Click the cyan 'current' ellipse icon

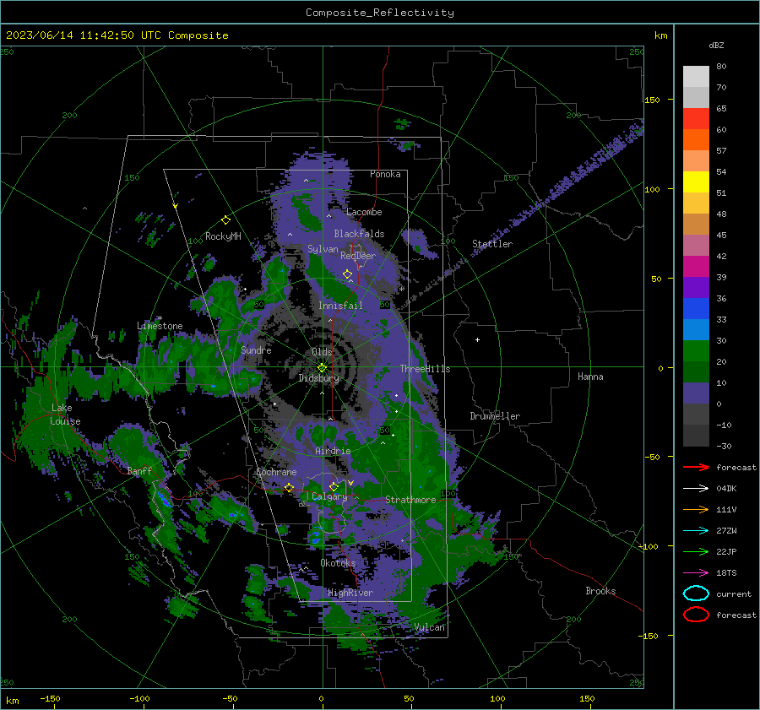696,593
